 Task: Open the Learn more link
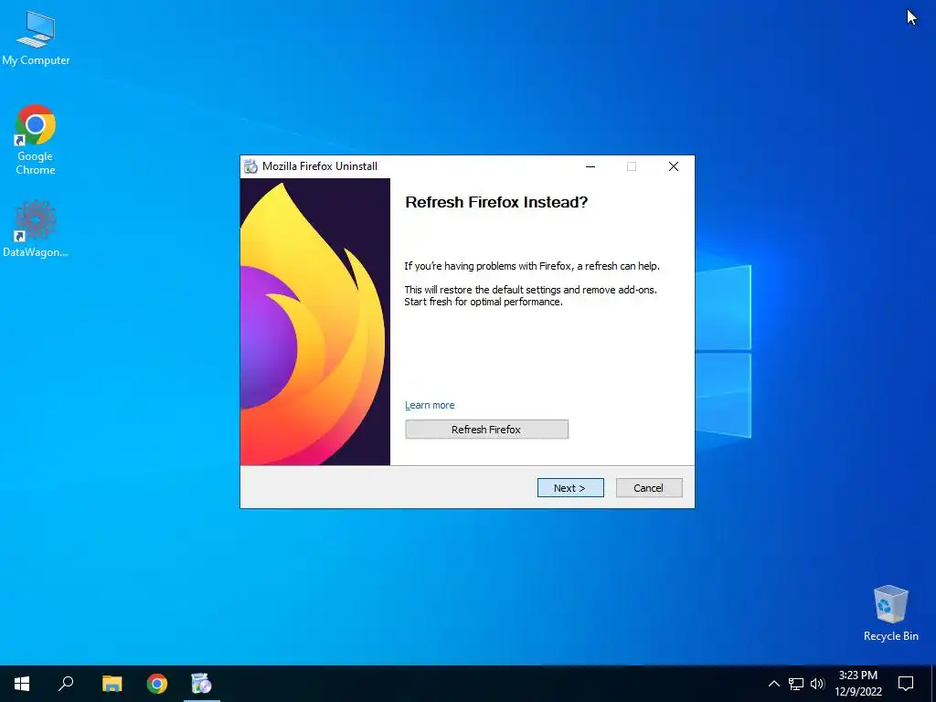430,405
